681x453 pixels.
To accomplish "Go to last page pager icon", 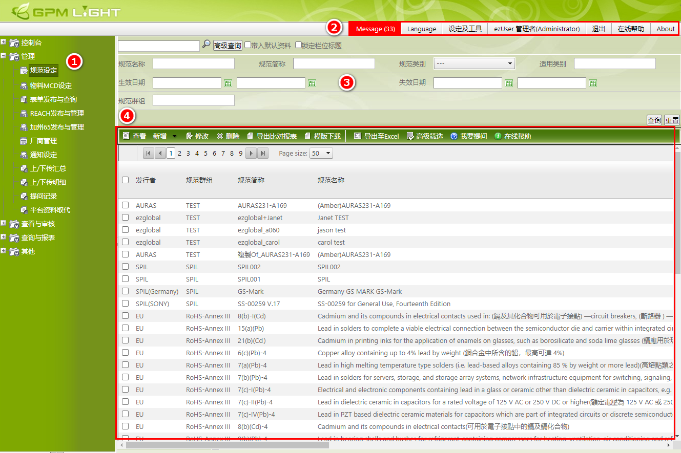I will [263, 153].
